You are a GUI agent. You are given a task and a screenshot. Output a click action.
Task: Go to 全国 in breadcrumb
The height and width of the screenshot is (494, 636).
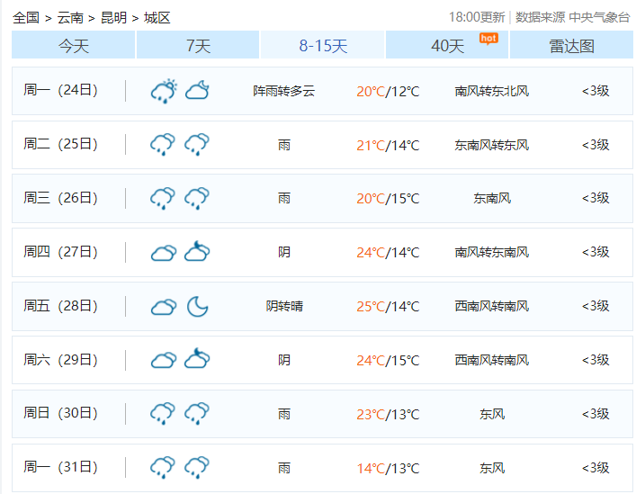tap(26, 17)
